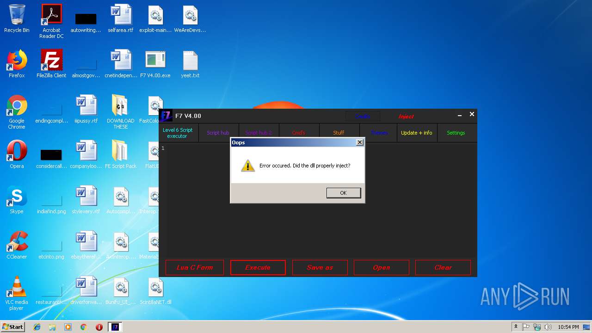Open cnetindepen document icon
The width and height of the screenshot is (592, 333).
pos(121,64)
